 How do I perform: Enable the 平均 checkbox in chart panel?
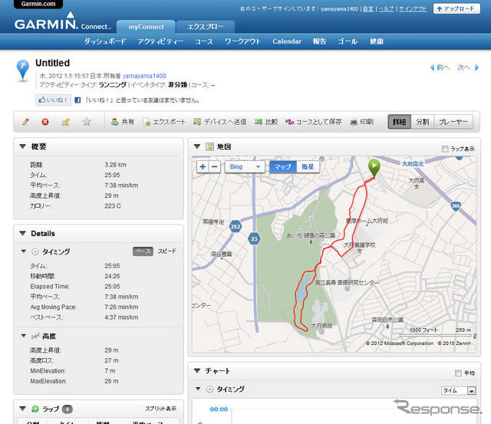point(458,373)
